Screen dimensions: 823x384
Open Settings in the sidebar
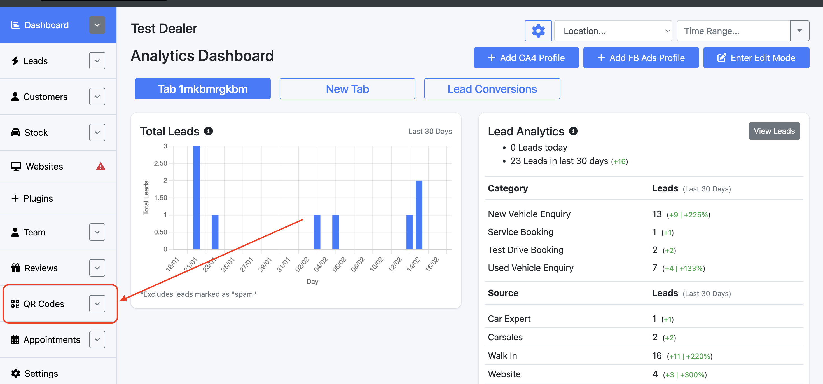[41, 373]
